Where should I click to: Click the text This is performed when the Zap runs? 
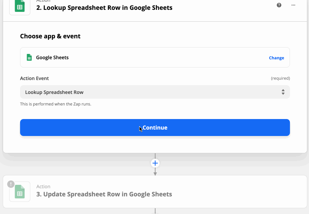pos(55,104)
